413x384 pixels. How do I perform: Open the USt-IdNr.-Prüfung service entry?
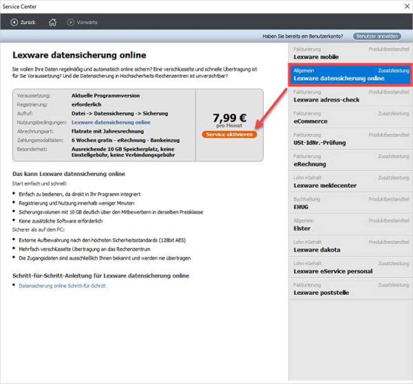[351, 139]
